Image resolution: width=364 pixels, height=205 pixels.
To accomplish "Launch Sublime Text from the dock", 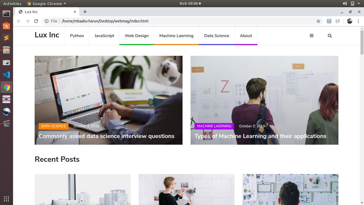I will click(x=6, y=38).
